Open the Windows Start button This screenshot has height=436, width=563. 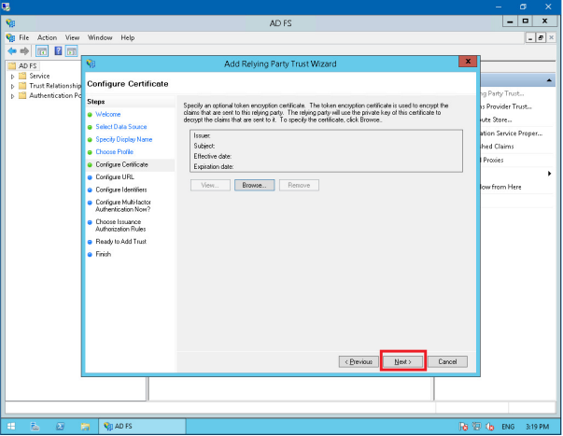click(x=11, y=427)
